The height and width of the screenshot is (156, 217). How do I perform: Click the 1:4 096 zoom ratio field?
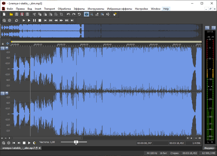coord(196,143)
